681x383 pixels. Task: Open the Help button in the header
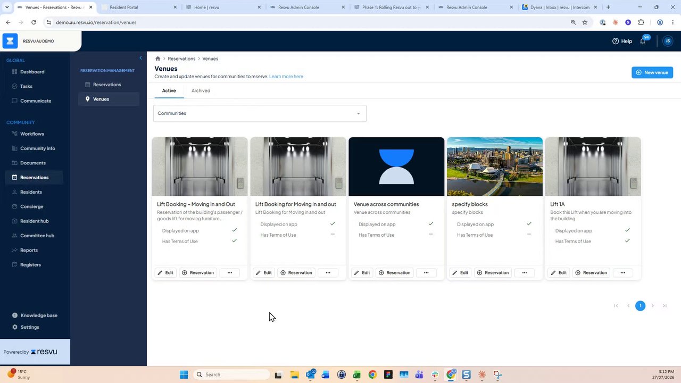coord(622,41)
